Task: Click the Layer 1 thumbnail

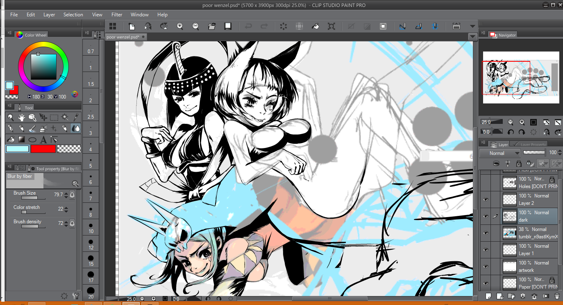Action: tap(509, 250)
